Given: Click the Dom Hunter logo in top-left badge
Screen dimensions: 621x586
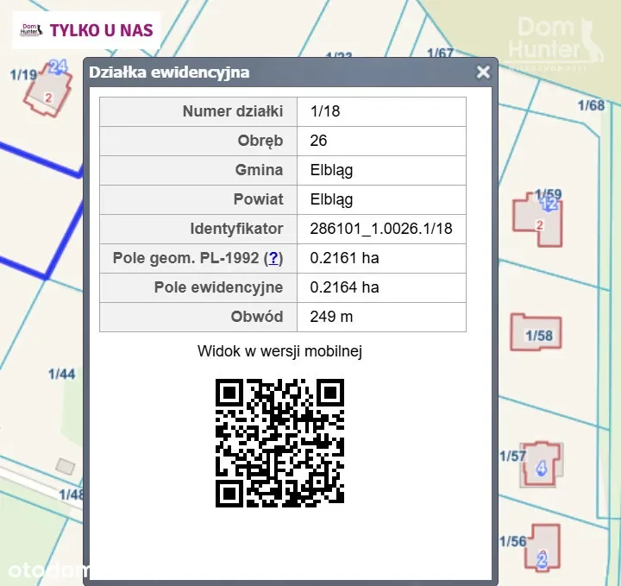Looking at the screenshot, I should pyautogui.click(x=31, y=30).
